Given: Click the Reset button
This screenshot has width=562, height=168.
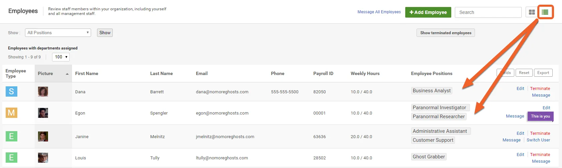Looking at the screenshot, I should (x=524, y=73).
